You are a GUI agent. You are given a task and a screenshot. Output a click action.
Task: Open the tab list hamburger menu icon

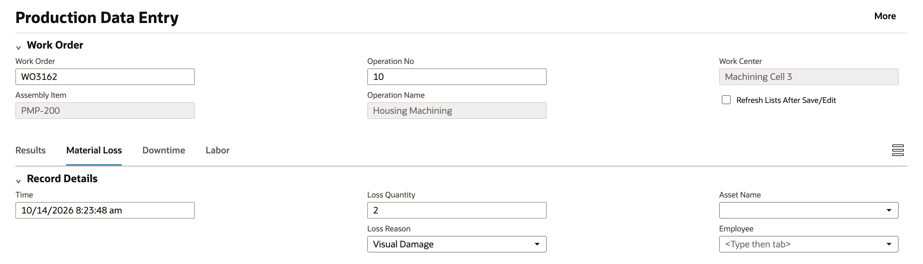(898, 151)
